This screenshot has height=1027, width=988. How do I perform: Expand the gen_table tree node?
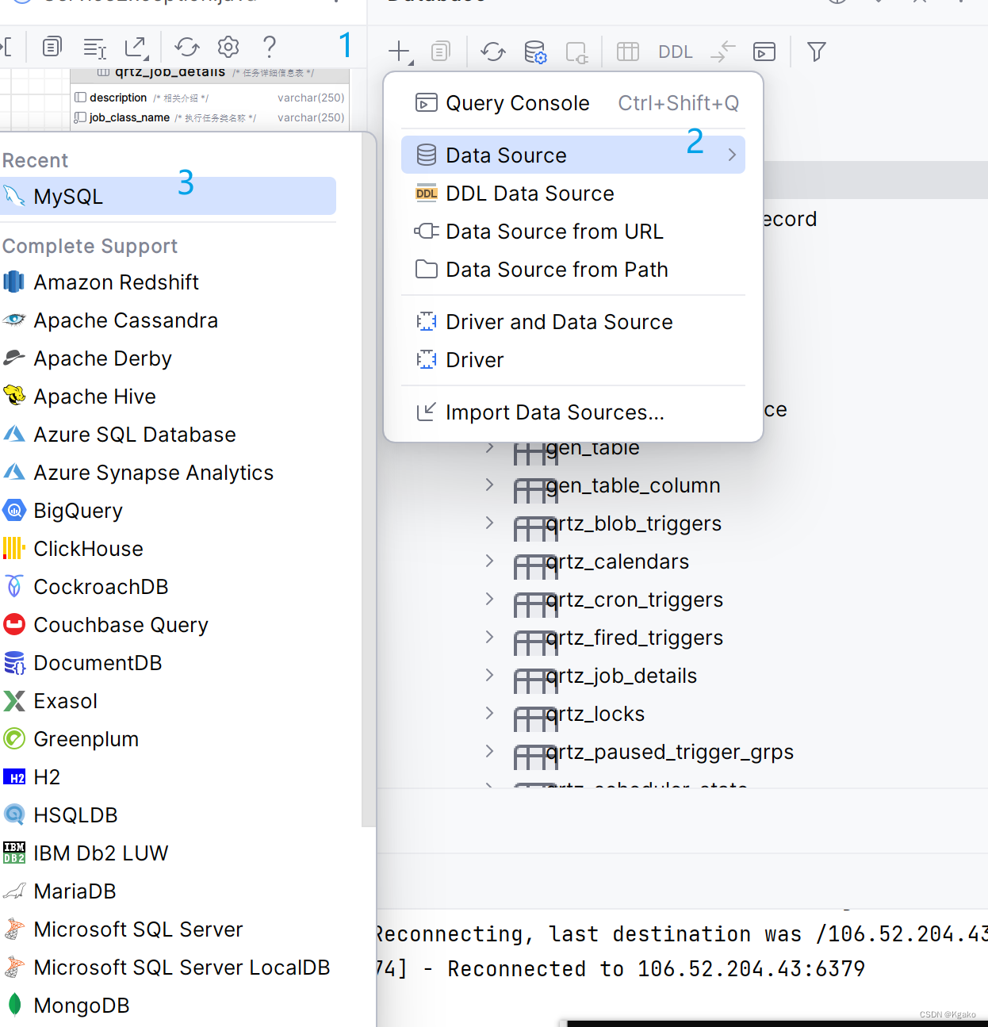(x=489, y=447)
